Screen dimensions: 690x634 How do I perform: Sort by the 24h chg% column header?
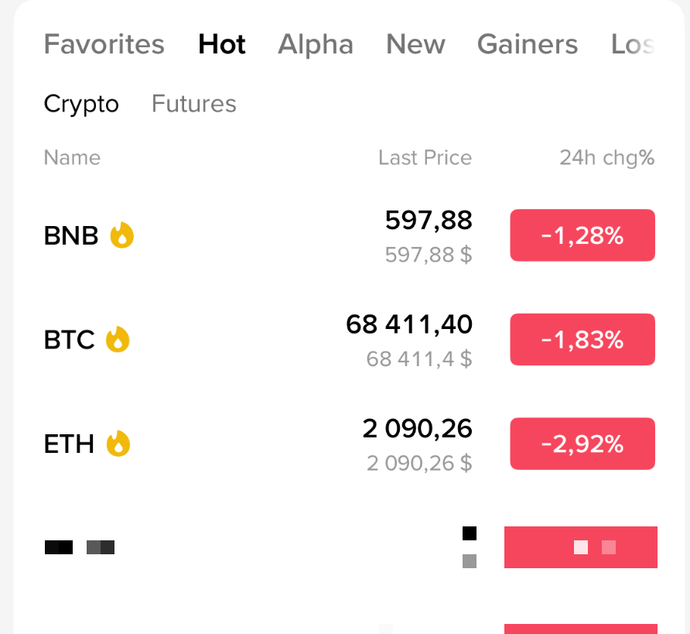coord(606,158)
